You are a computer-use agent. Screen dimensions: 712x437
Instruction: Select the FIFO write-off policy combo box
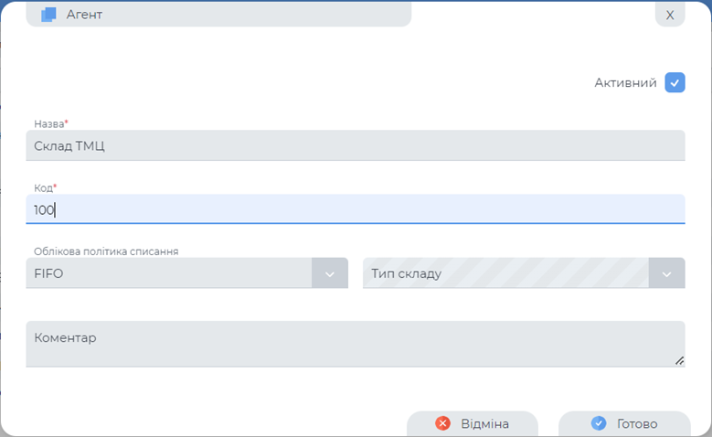pos(169,273)
